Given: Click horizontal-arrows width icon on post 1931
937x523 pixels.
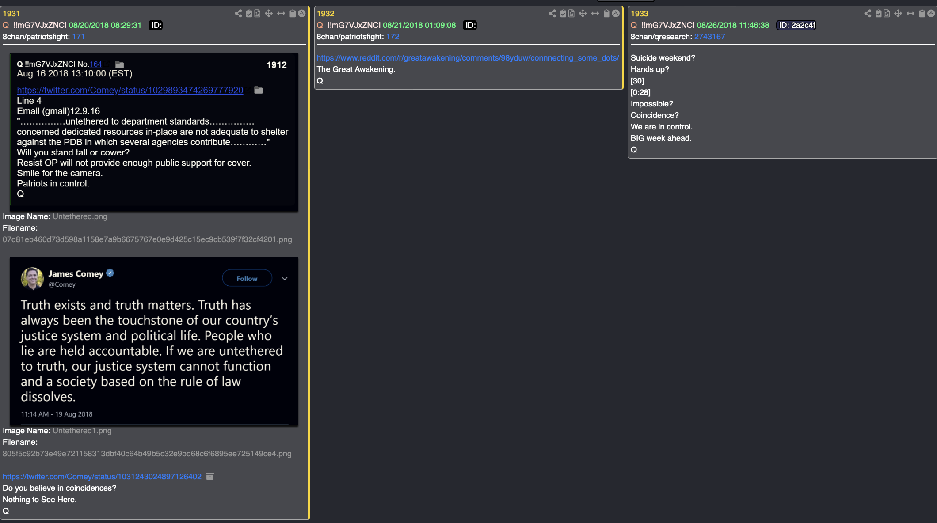Looking at the screenshot, I should click(281, 14).
